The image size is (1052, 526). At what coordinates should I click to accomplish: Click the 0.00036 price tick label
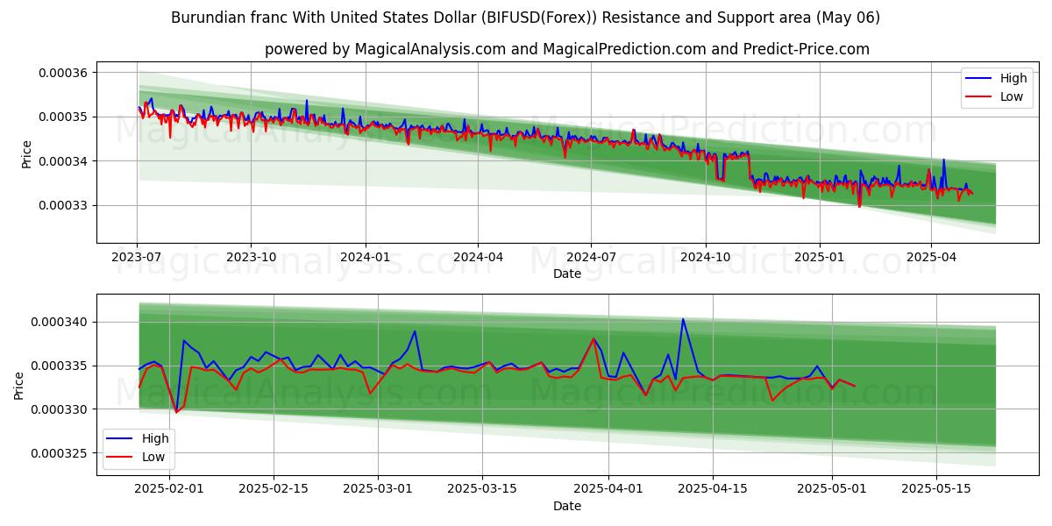coord(63,73)
